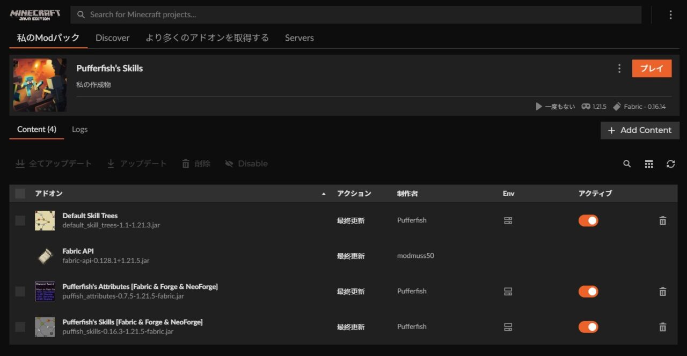Toggle Pufferfish's Attributes active switch
The width and height of the screenshot is (687, 356).
tap(588, 292)
